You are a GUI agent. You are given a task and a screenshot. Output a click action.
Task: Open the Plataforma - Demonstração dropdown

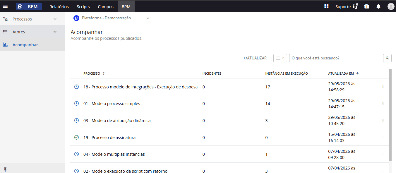coord(112,18)
